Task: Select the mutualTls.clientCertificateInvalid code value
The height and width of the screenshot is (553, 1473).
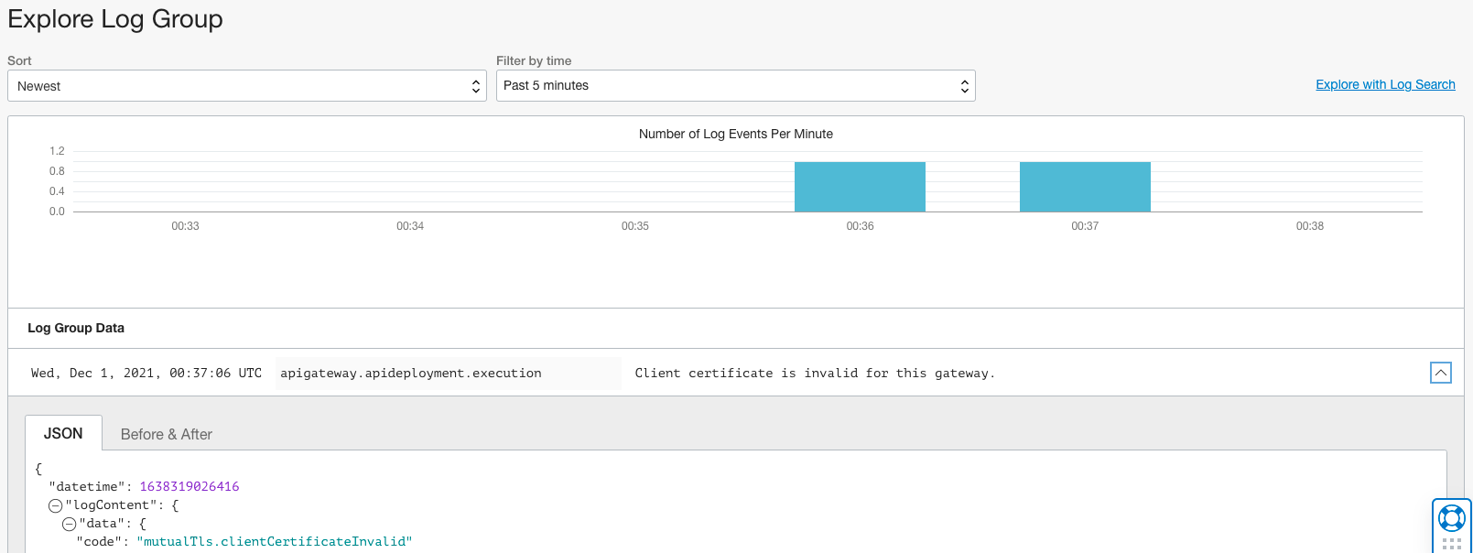Action: 275,542
